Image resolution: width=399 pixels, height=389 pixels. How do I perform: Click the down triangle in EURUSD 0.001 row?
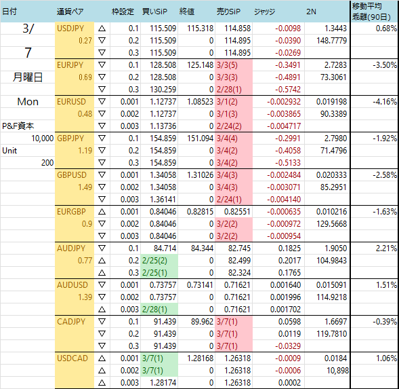coord(102,102)
